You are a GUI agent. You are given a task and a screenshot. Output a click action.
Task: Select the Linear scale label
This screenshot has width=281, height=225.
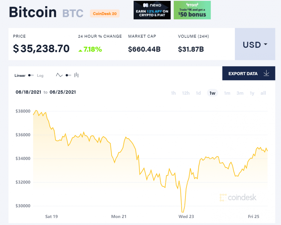(x=20, y=75)
